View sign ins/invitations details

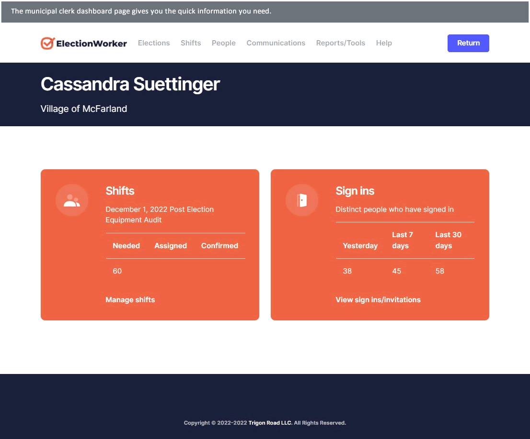[x=378, y=300]
